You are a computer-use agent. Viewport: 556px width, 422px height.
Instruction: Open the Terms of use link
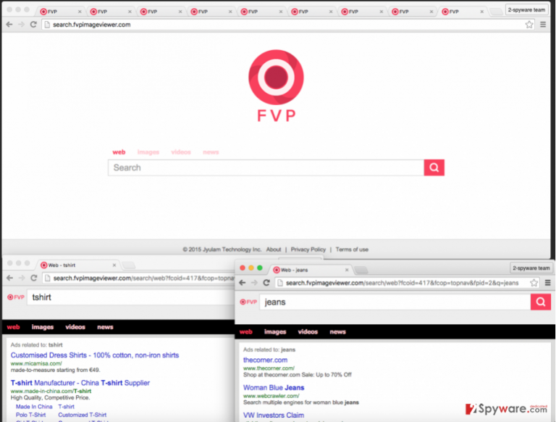coord(352,249)
